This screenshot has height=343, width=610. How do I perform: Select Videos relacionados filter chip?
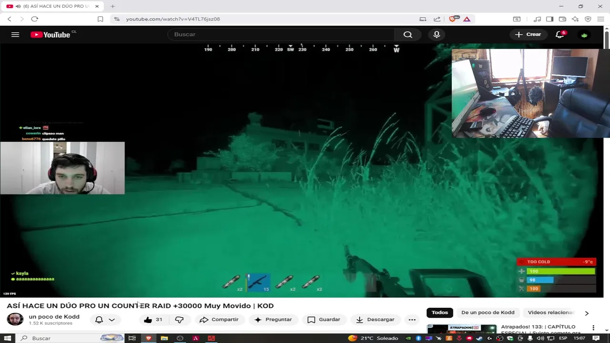click(x=551, y=313)
